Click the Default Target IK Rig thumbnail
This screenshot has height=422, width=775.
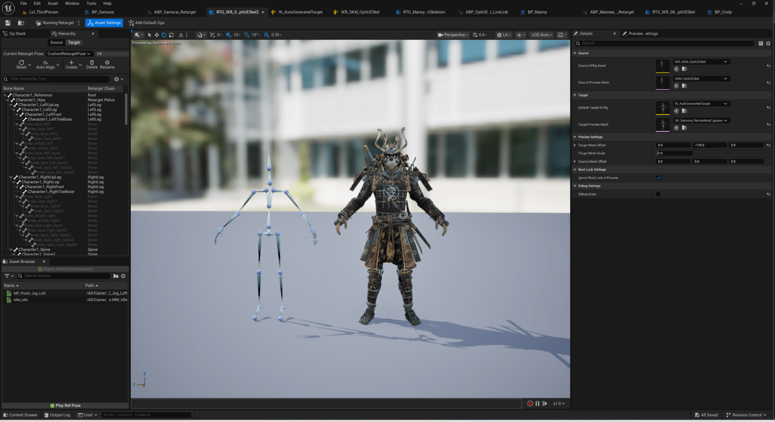coord(662,108)
